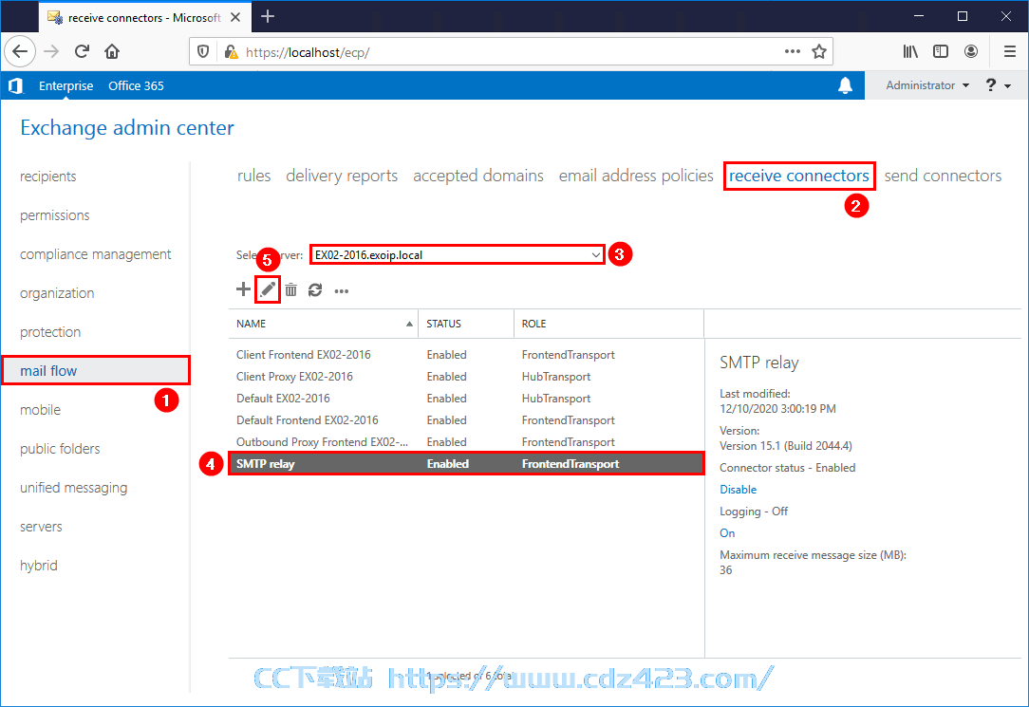Screen dimensions: 1029x707
Task: Open the browser home page
Action: (x=112, y=51)
